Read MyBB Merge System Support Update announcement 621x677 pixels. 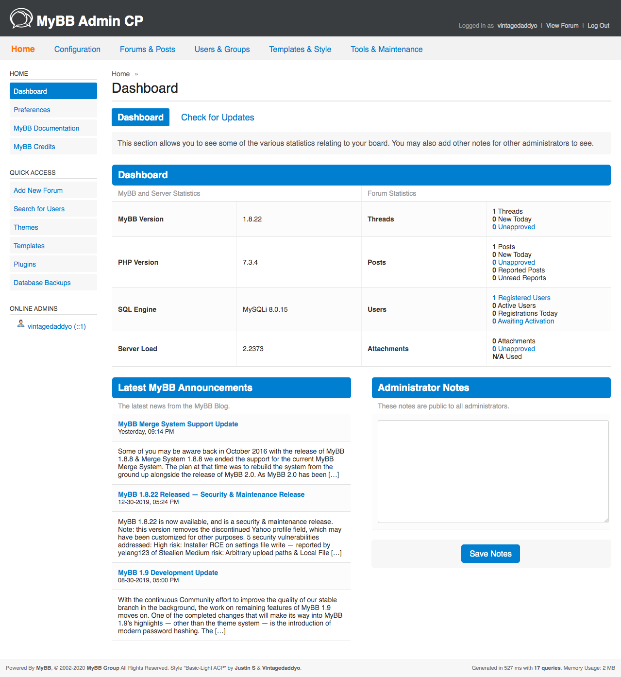coord(178,424)
